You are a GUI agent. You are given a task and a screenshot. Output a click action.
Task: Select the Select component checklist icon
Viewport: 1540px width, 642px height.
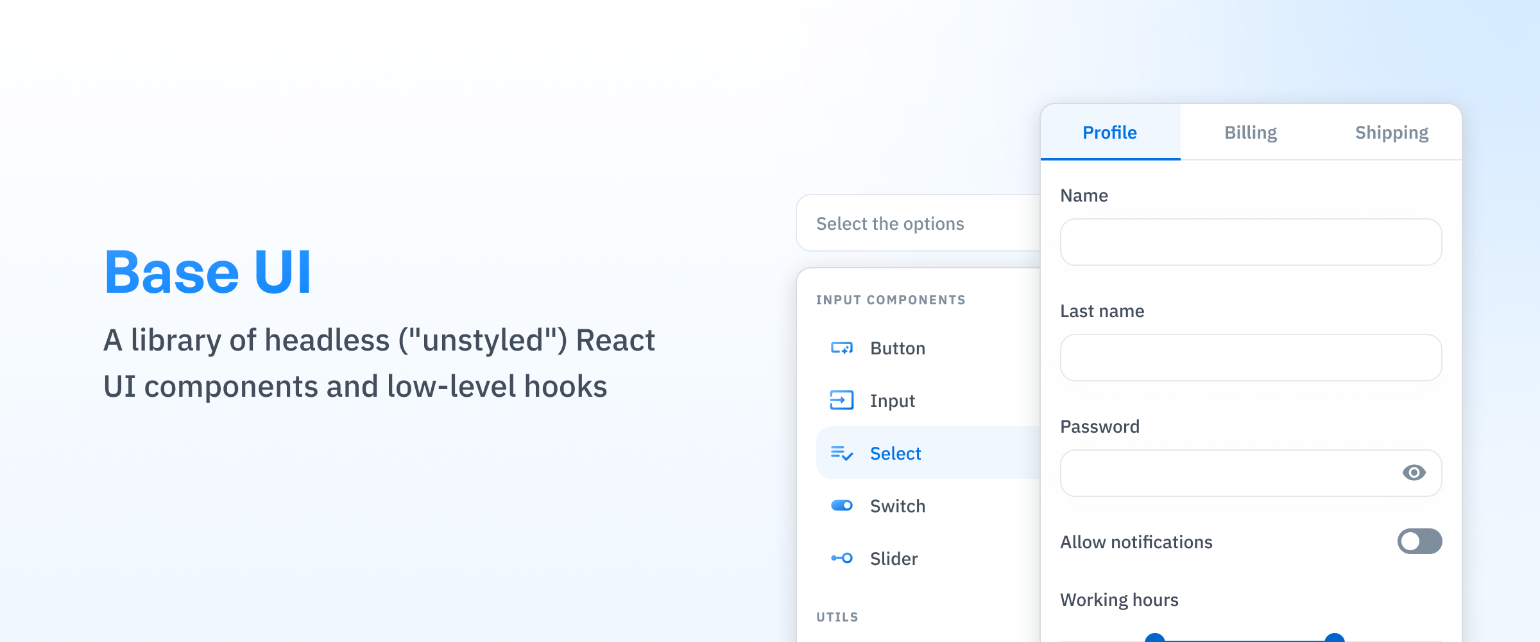click(x=841, y=453)
